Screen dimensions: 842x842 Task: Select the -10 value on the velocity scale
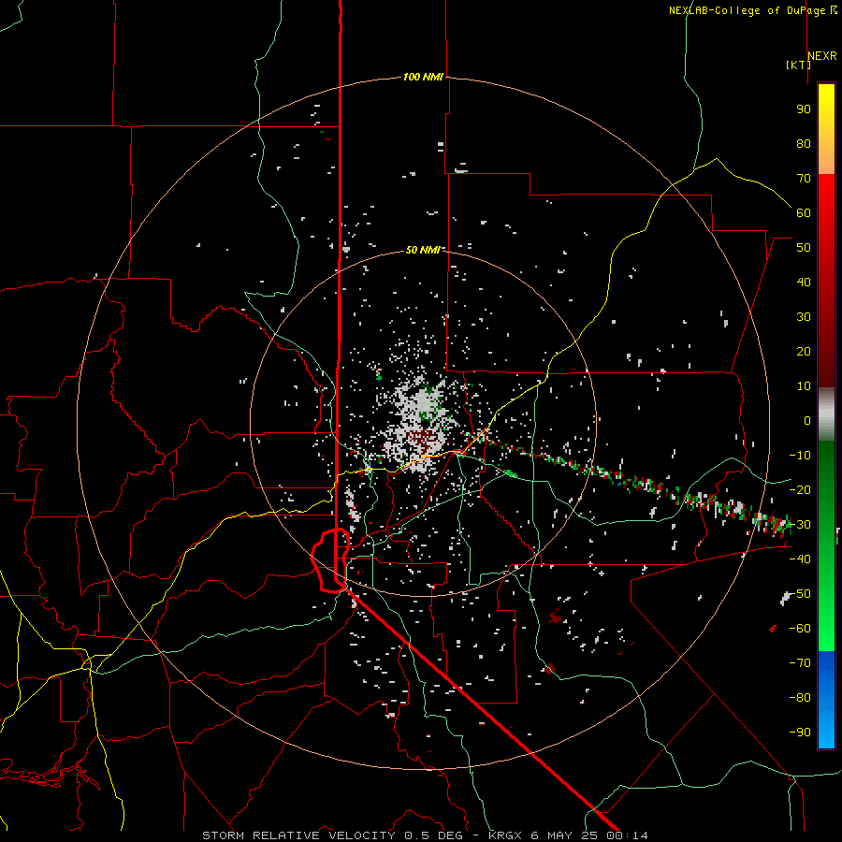pyautogui.click(x=800, y=456)
